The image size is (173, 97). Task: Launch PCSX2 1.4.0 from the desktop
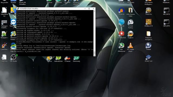pyautogui.click(x=148, y=58)
